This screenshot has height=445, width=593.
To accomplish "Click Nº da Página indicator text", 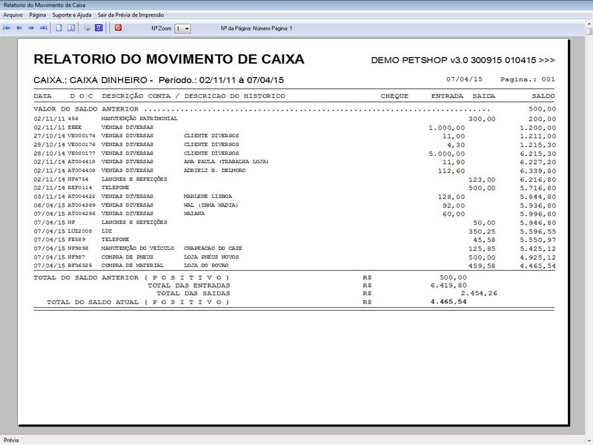I will [256, 28].
